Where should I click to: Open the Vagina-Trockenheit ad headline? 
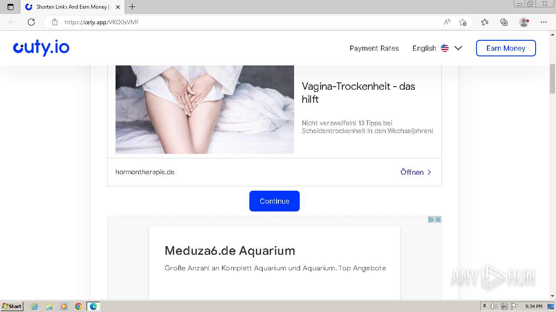[358, 93]
